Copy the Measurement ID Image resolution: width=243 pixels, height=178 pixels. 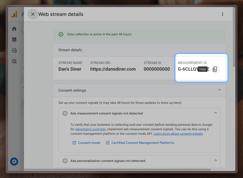[x=215, y=69]
